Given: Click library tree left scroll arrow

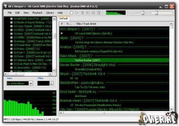Looking at the screenshot, I should pyautogui.click(x=6, y=74).
